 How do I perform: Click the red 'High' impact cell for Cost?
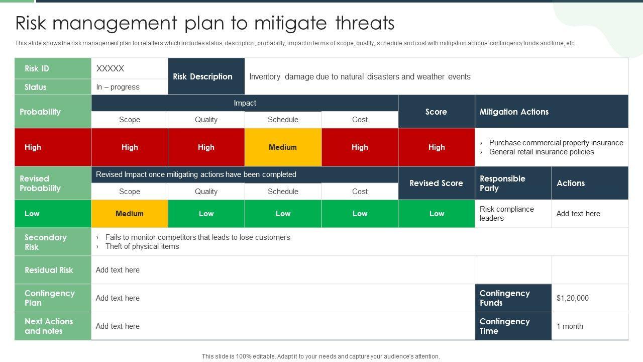[x=360, y=147]
